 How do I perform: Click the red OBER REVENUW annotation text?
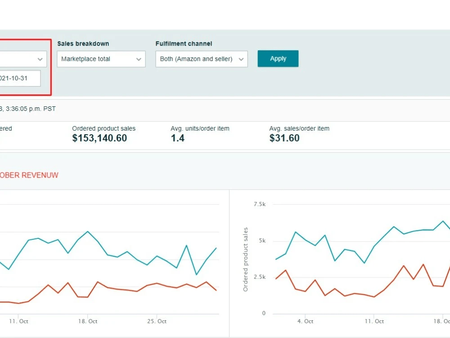(x=29, y=175)
